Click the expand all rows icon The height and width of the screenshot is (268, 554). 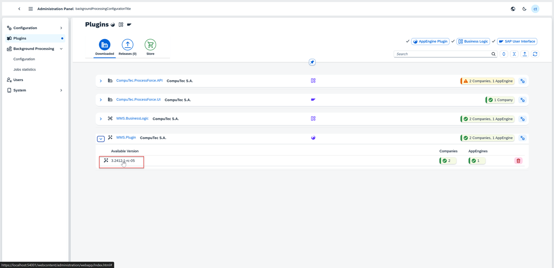(x=504, y=54)
